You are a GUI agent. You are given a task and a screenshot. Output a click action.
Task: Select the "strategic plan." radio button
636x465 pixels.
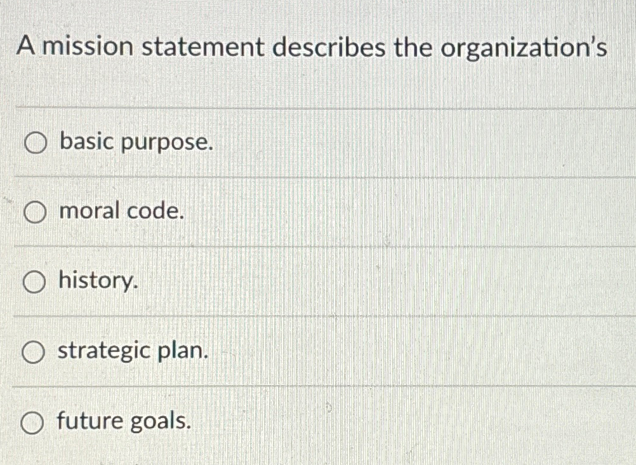33,352
